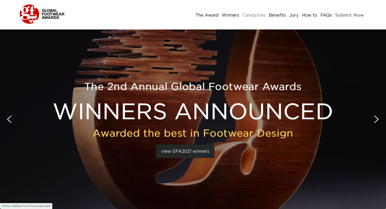This screenshot has height=209, width=386.
Task: Click the photo credit caption label
Action: (26, 206)
